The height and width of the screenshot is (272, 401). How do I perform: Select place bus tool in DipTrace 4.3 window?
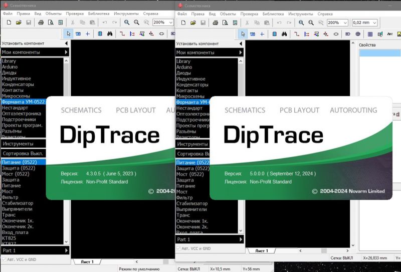click(x=132, y=33)
